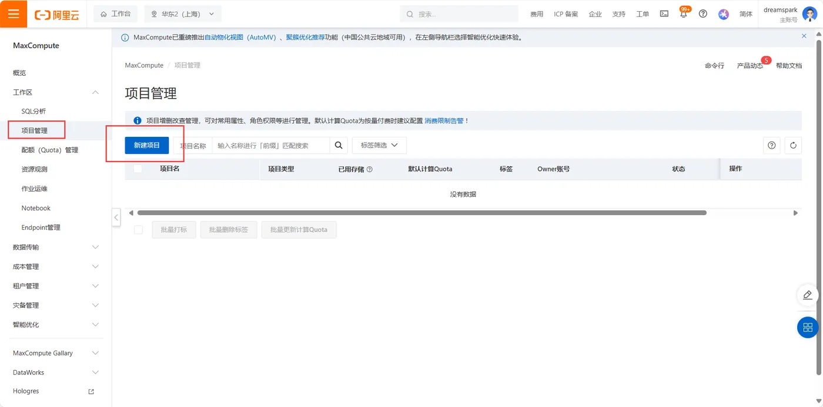Open the feedback pencil icon
This screenshot has width=823, height=407.
[808, 295]
